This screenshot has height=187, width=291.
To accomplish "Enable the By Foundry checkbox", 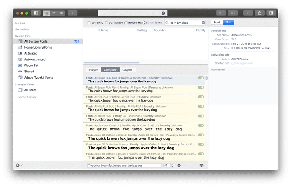I will click(106, 23).
